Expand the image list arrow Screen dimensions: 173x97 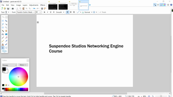click(90, 5)
